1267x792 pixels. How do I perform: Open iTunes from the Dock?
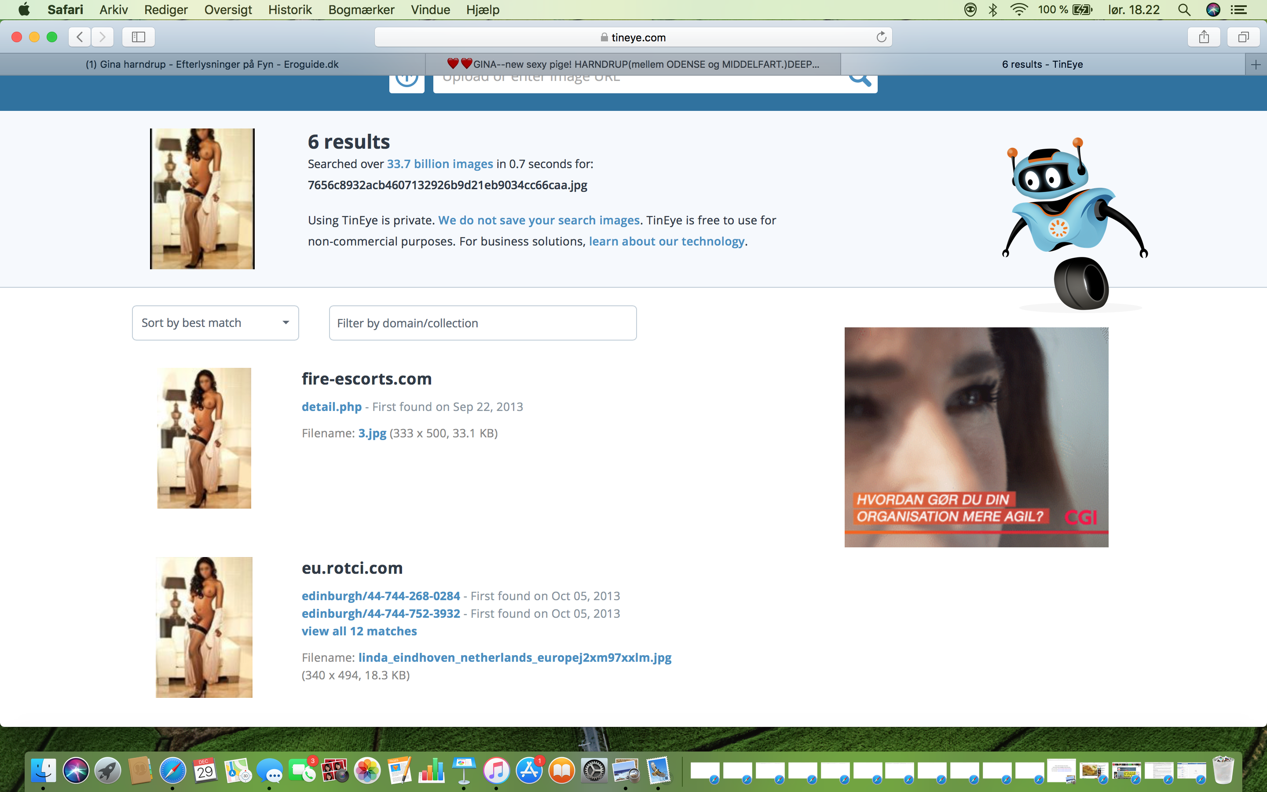(496, 770)
